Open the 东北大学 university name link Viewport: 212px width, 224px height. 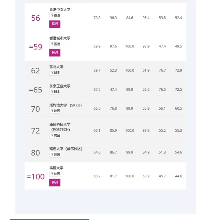tap(56, 67)
